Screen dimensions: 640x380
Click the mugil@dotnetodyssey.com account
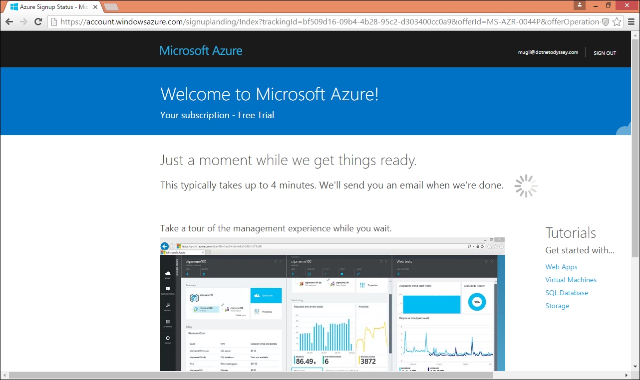(548, 52)
